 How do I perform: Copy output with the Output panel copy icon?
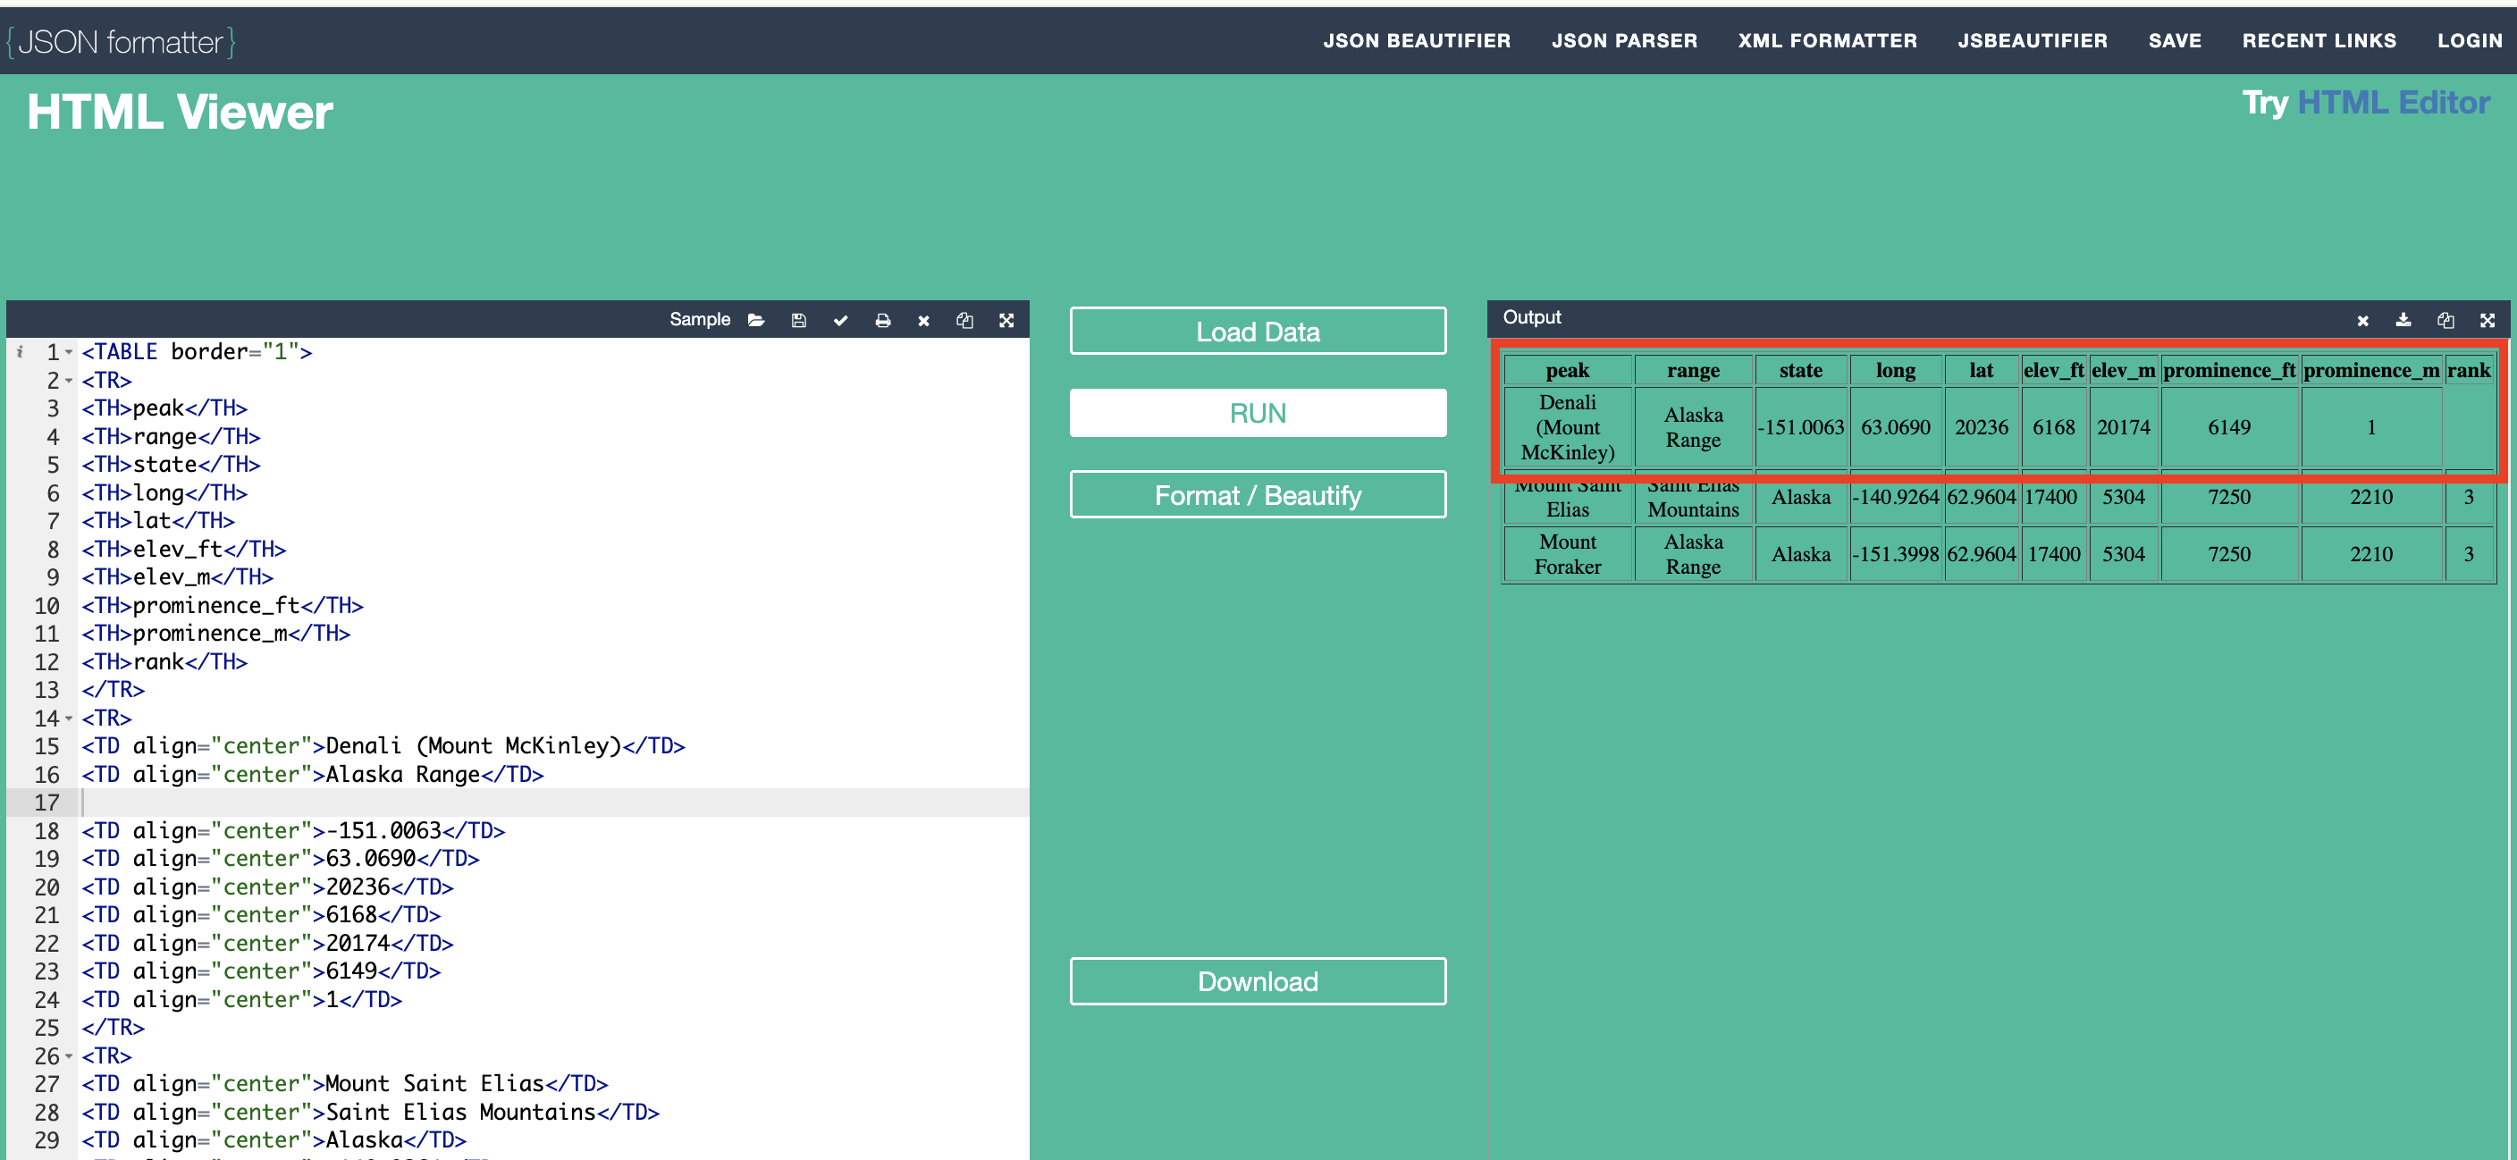[2445, 320]
